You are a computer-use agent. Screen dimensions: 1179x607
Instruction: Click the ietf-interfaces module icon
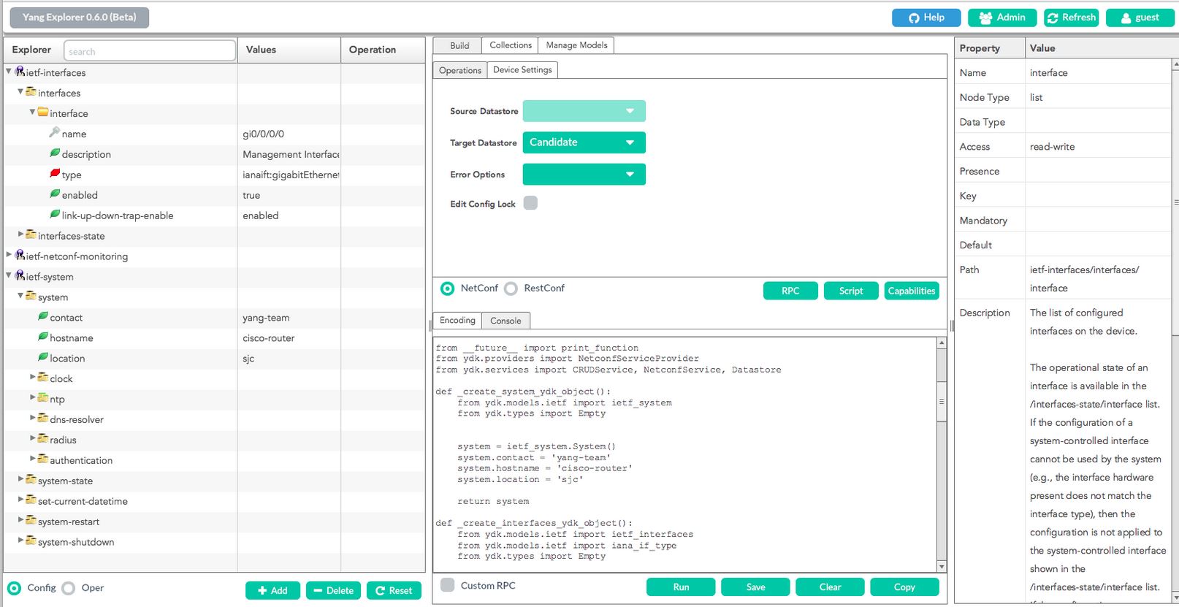coord(20,72)
